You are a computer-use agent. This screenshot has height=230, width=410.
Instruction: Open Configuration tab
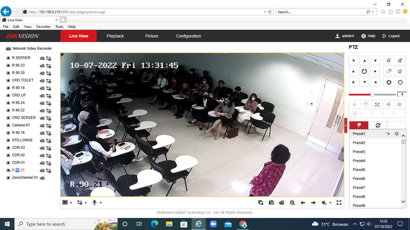[188, 36]
